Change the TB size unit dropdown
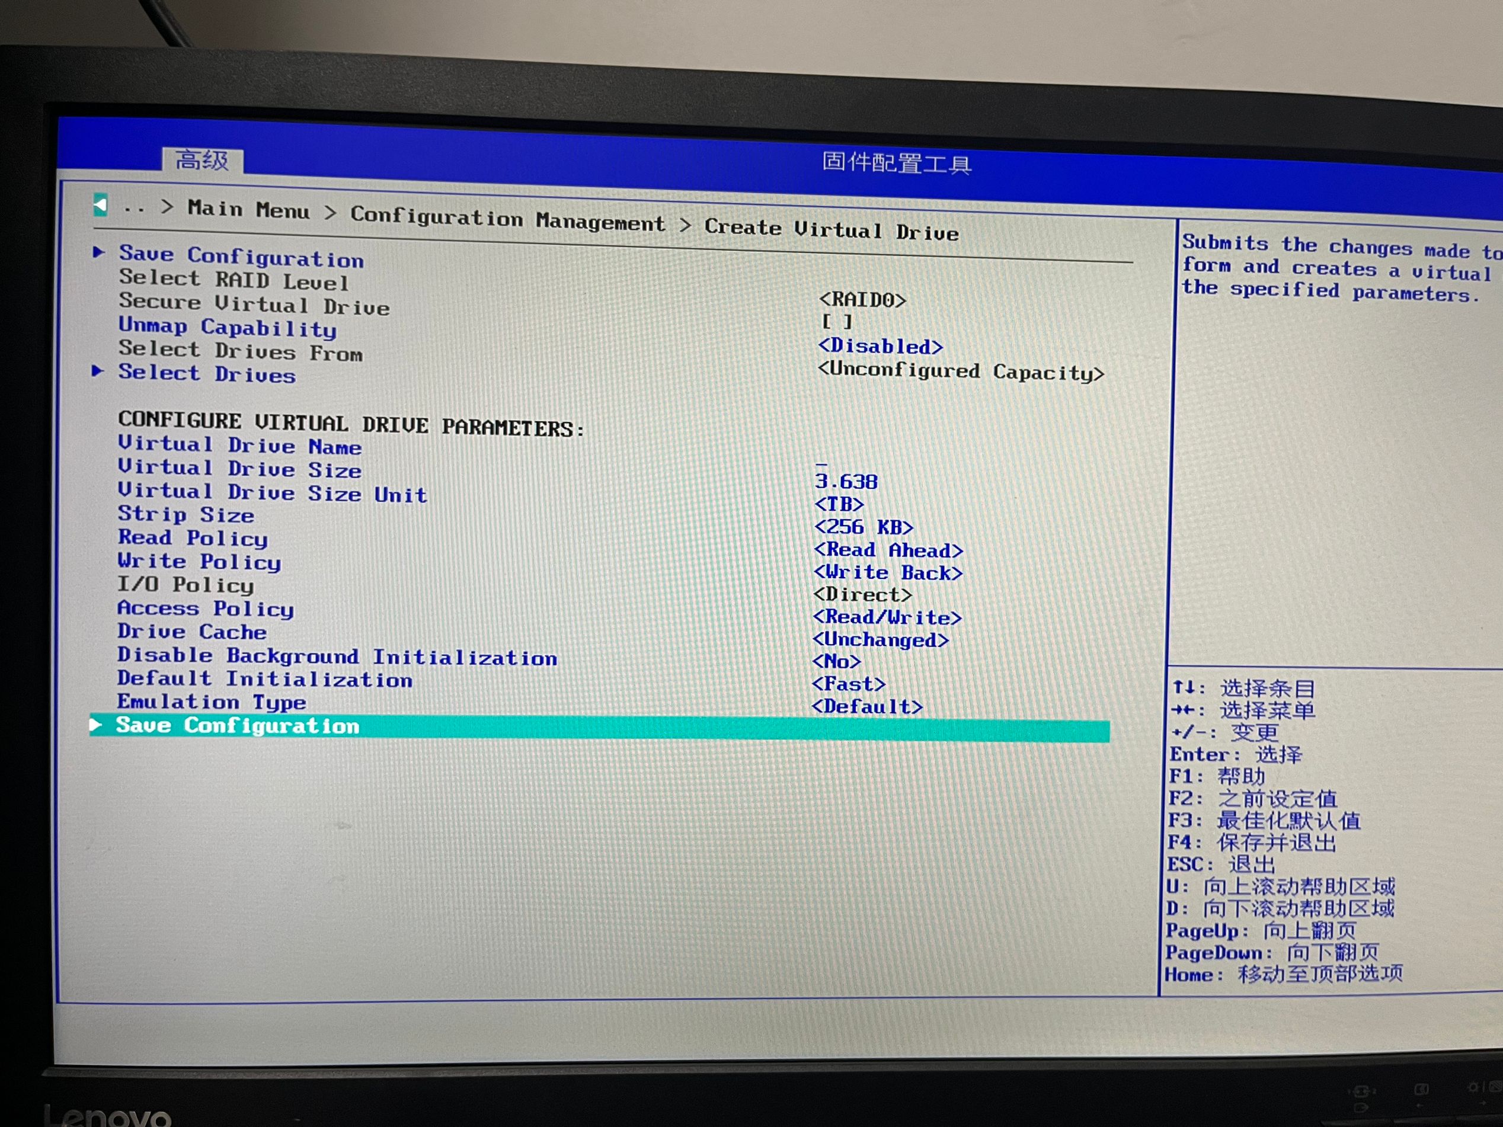Image resolution: width=1503 pixels, height=1127 pixels. [839, 504]
